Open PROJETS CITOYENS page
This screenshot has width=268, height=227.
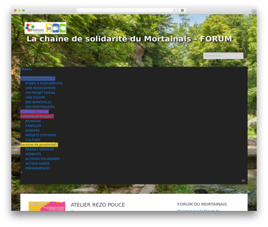coord(41,135)
